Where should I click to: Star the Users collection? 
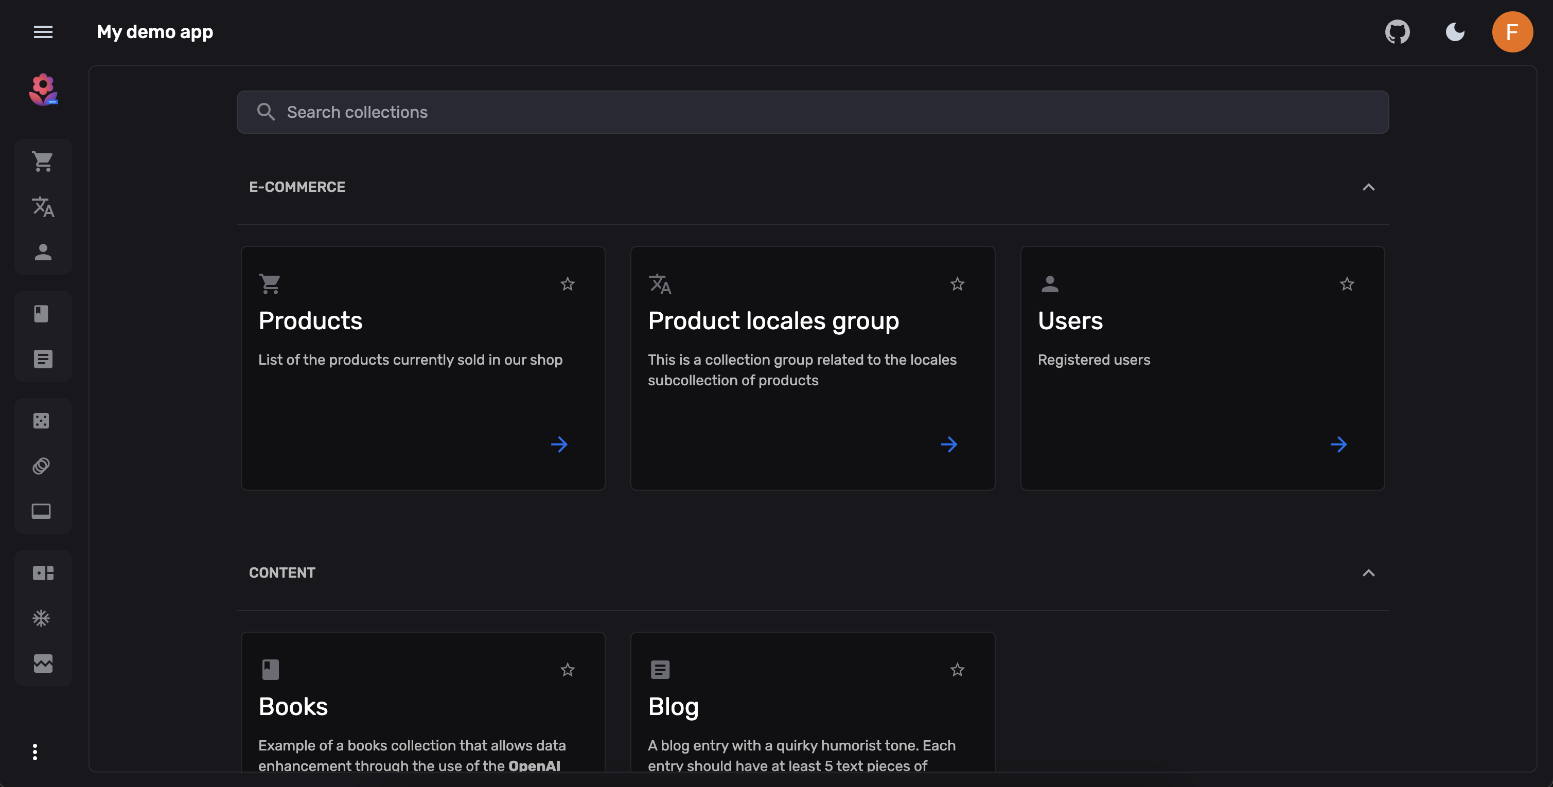click(1347, 284)
